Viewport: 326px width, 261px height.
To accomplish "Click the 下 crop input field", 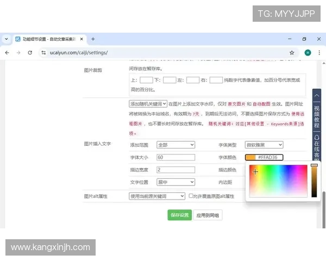I will point(170,80).
